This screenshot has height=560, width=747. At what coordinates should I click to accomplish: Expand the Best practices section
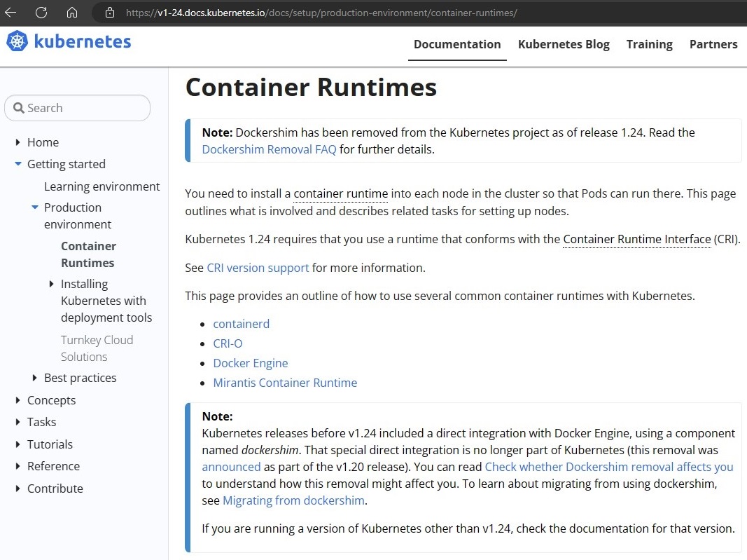pyautogui.click(x=34, y=378)
